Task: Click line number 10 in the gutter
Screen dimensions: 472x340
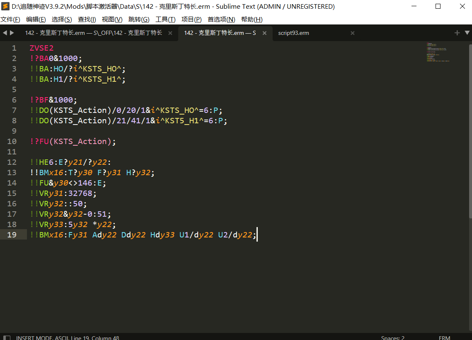Action: tap(12, 141)
